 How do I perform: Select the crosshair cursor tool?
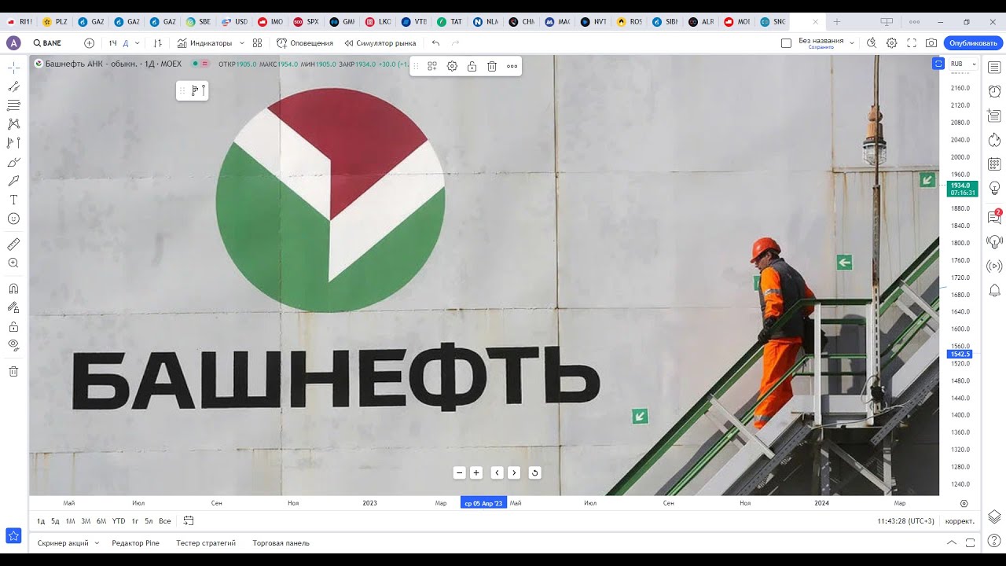pyautogui.click(x=13, y=67)
